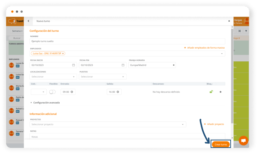This screenshot has height=154, width=258.
Task: Click the orange window control dot
Action: [x=12, y=12]
